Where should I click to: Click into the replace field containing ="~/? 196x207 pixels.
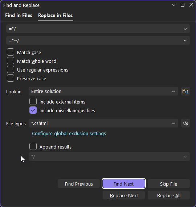tap(98, 40)
